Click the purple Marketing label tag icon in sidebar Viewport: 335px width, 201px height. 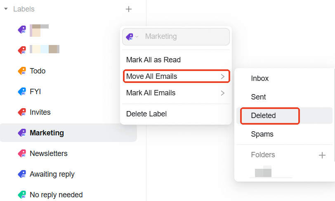(22, 133)
